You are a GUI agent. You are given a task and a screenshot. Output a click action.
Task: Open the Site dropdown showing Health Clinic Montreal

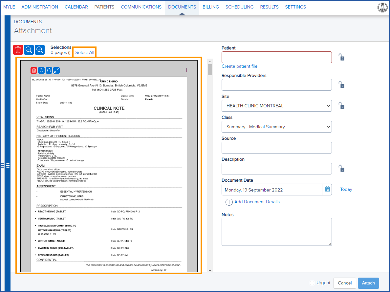pyautogui.click(x=276, y=106)
